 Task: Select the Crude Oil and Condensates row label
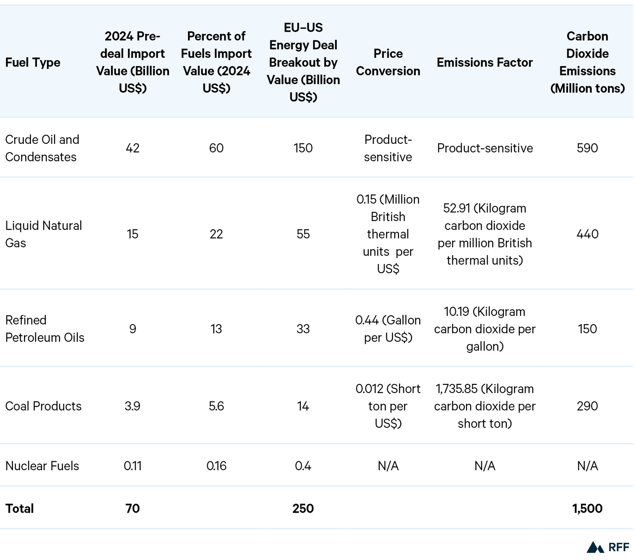42,148
